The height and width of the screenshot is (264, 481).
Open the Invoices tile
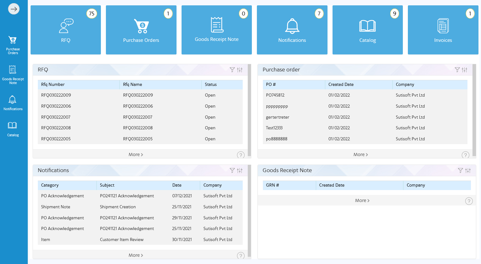pyautogui.click(x=443, y=30)
